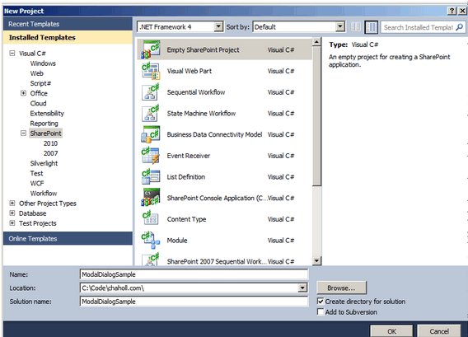Open the Location path dropdown
This screenshot has width=468, height=337.
302,288
